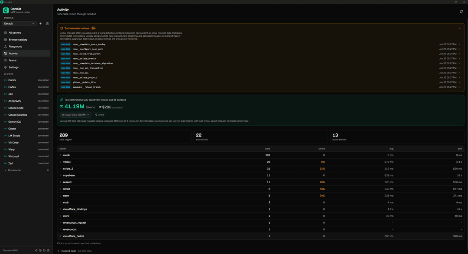Open the Playground page
The height and width of the screenshot is (254, 468).
click(x=26, y=47)
